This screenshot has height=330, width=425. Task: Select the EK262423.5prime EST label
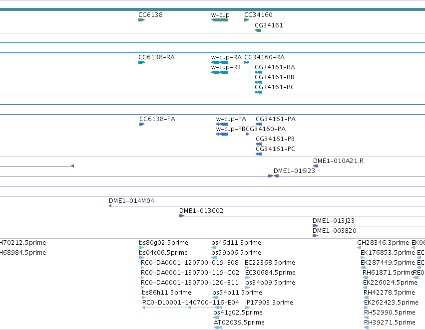391,303
